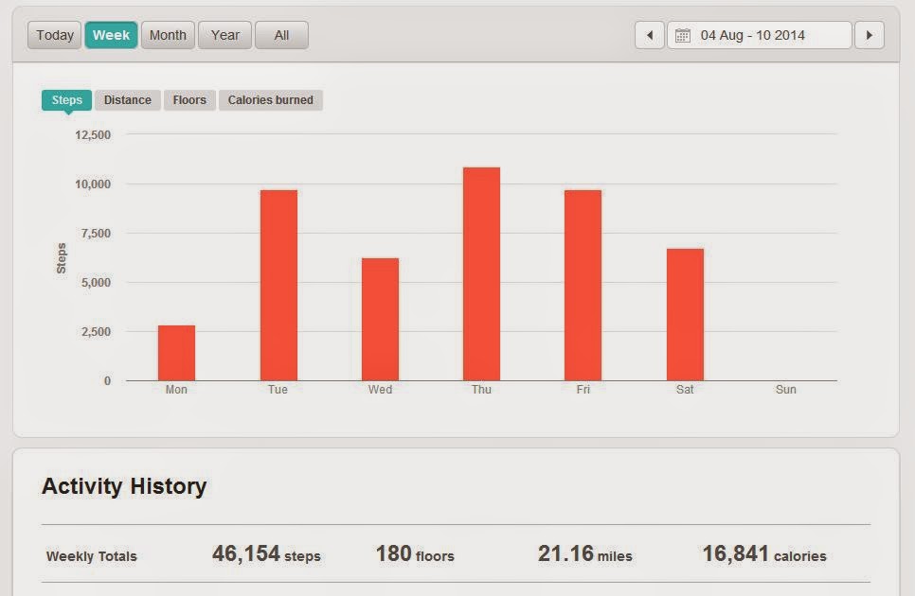Switch to the Month view

(168, 35)
